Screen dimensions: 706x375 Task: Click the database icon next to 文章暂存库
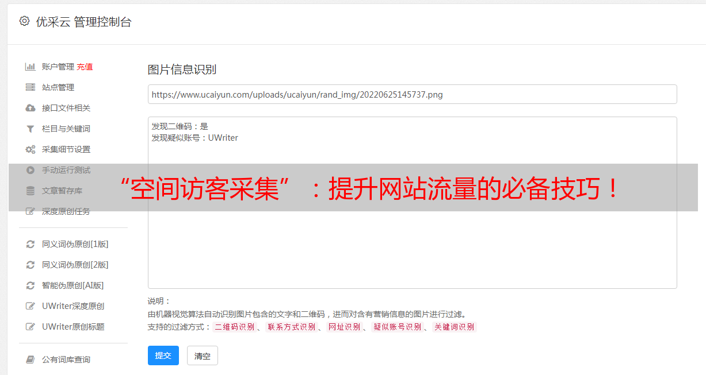click(x=30, y=191)
